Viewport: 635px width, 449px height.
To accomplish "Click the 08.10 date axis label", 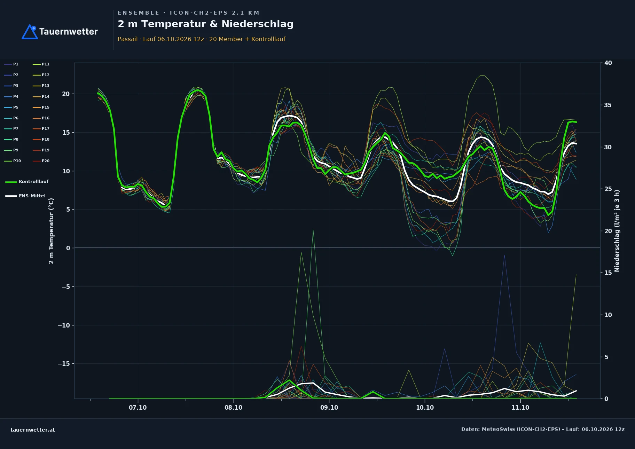I will click(233, 408).
